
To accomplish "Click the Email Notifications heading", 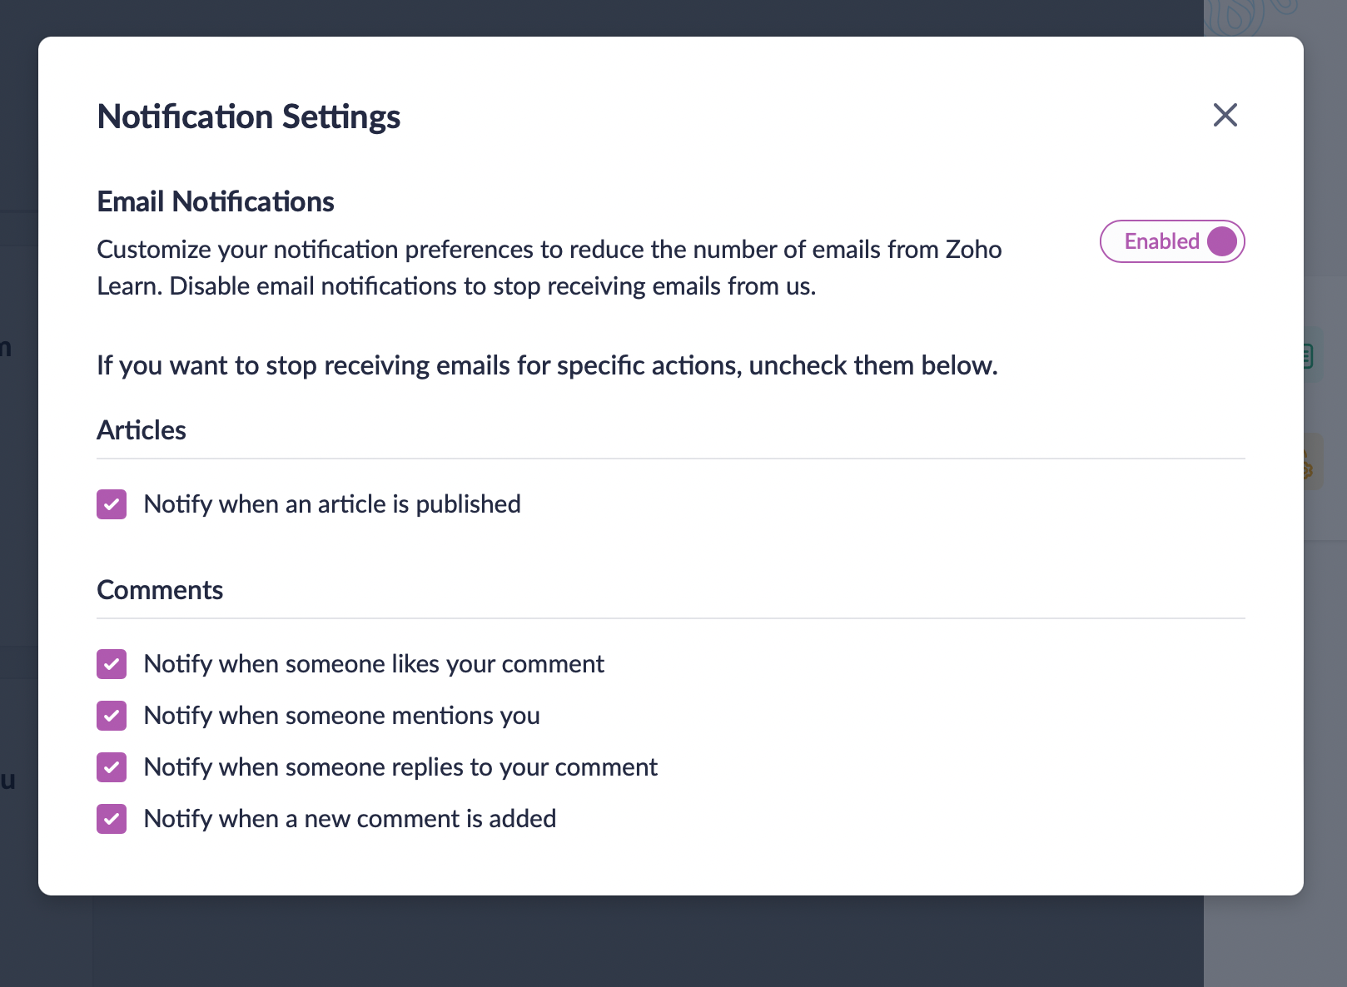I will [x=216, y=201].
